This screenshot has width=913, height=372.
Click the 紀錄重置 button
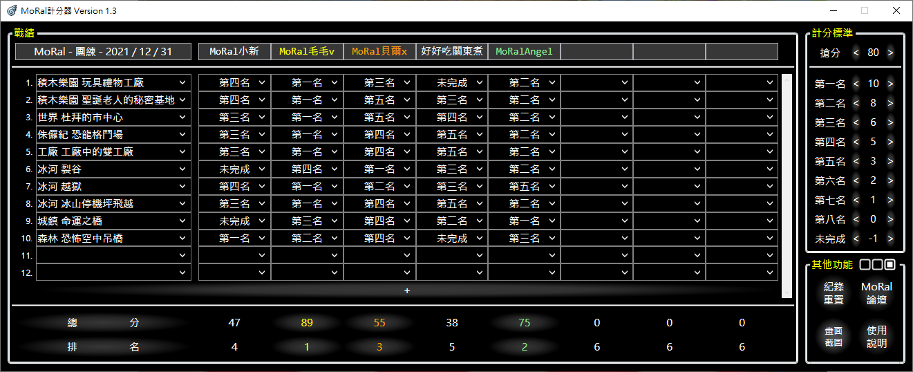tap(834, 293)
